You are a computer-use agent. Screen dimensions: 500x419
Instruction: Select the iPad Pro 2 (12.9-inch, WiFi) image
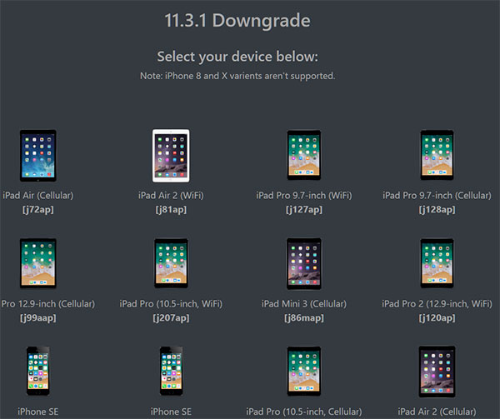(x=437, y=263)
